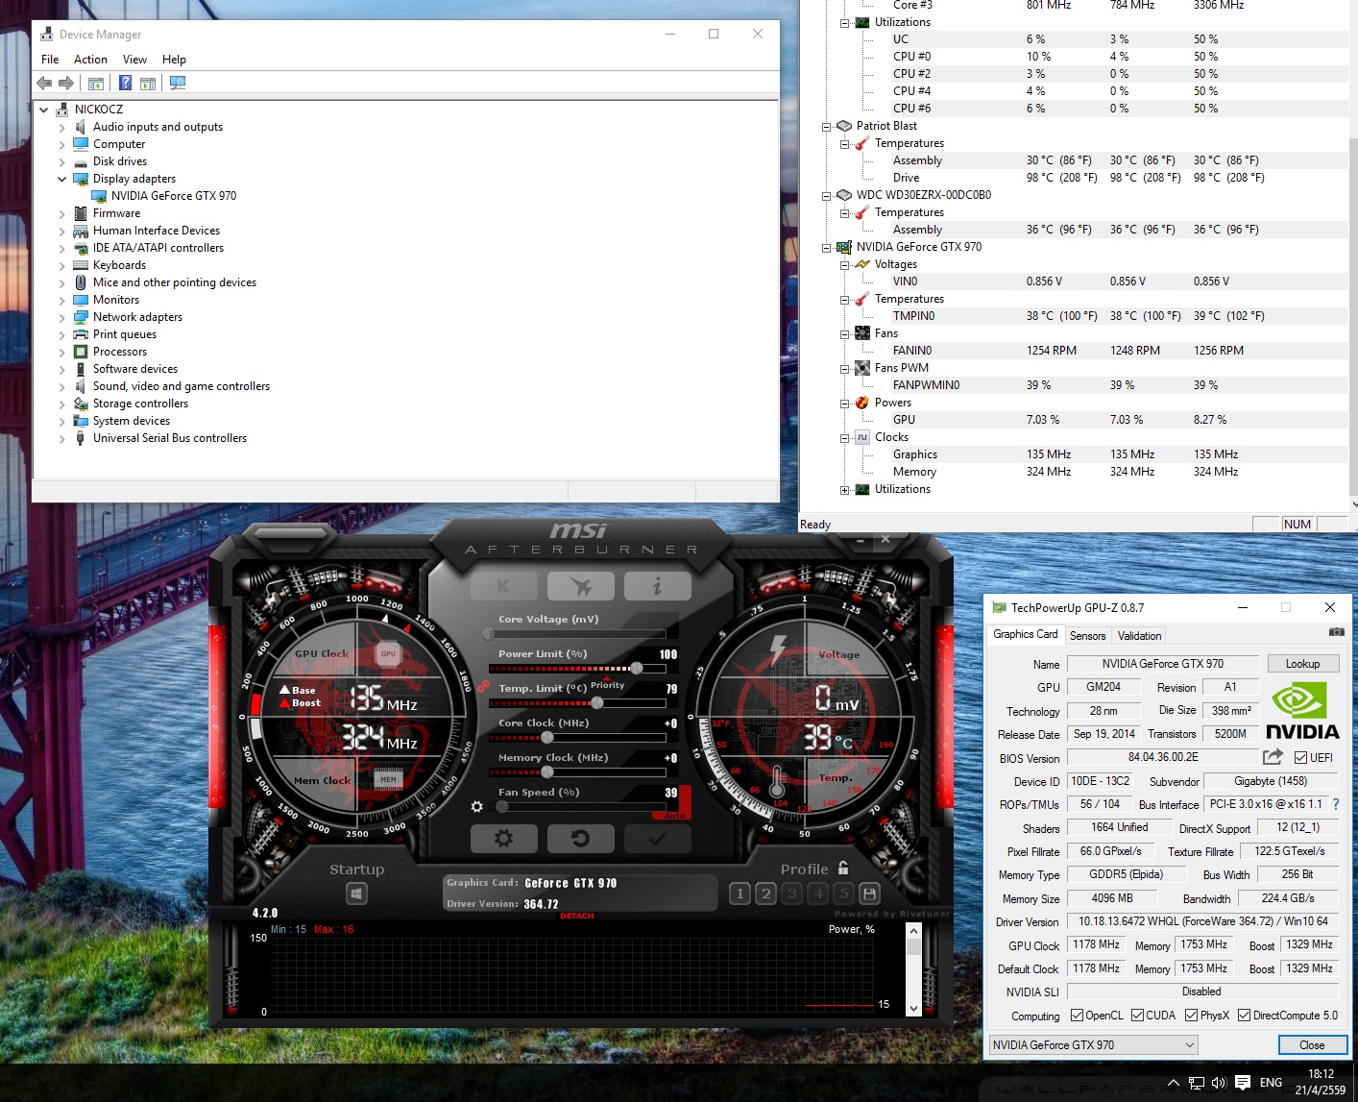Toggle the console tree icon in Device Manager toolbar

click(x=96, y=84)
